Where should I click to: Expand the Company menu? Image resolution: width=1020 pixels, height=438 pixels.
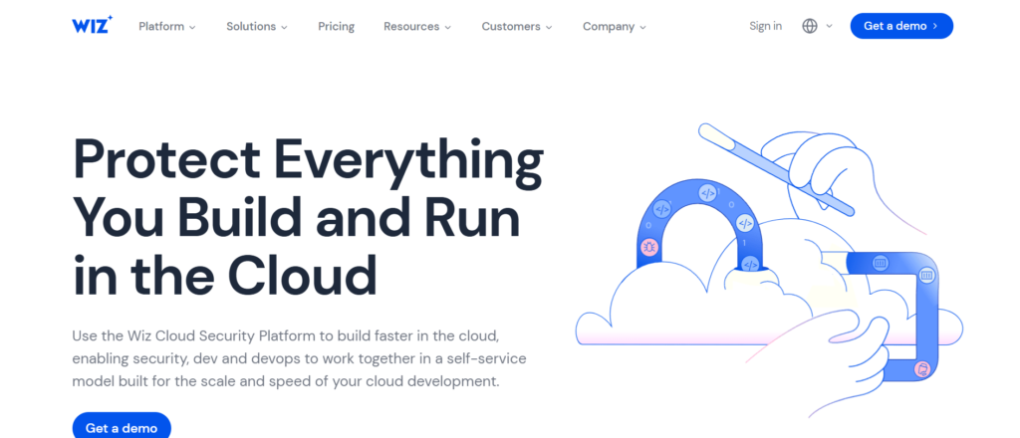click(615, 27)
